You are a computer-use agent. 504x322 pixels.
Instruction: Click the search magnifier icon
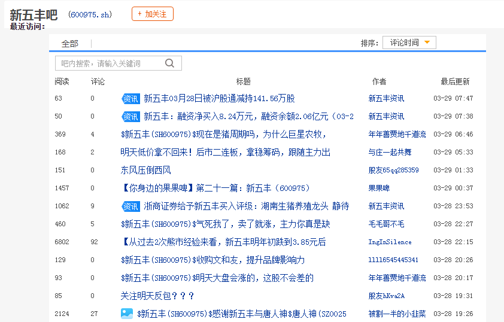pos(169,63)
